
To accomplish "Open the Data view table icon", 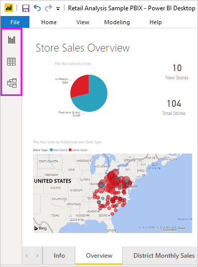I will [x=11, y=61].
